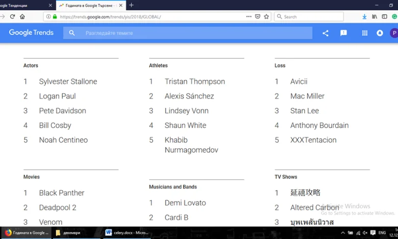
Task: Click the Google Trends logo
Action: 31,33
